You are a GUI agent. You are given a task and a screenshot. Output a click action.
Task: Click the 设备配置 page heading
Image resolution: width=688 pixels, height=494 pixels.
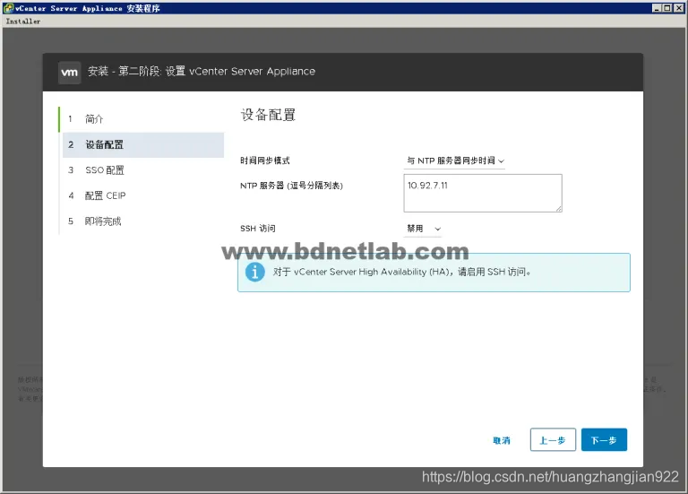[268, 115]
